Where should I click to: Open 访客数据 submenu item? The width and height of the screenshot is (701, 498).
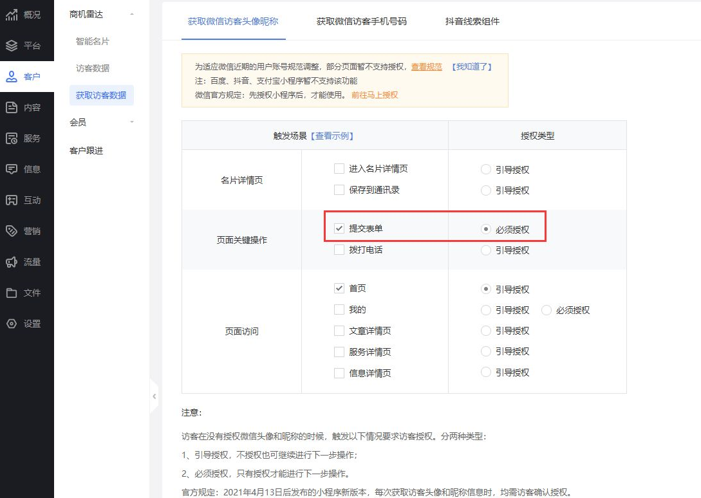pyautogui.click(x=93, y=68)
